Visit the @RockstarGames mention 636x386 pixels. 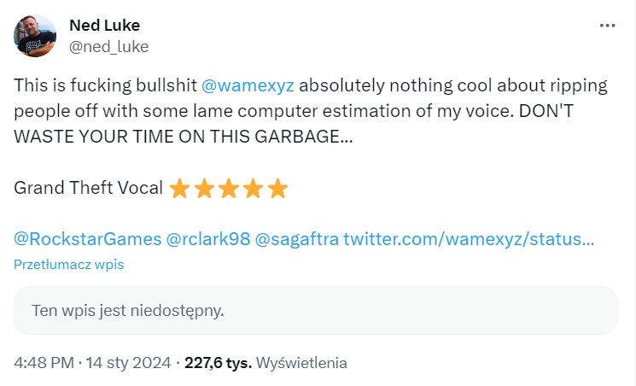click(x=87, y=238)
